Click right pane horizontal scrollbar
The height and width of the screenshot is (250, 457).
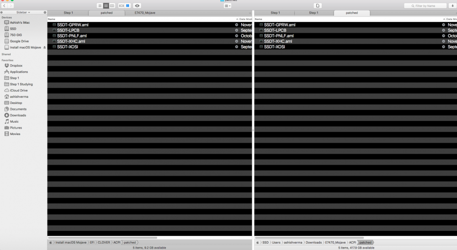(309, 238)
